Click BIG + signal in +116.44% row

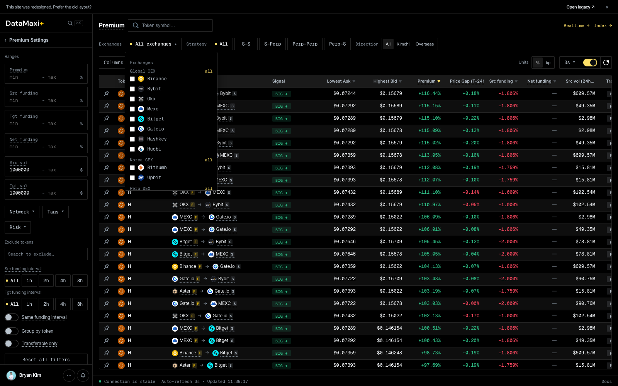tap(282, 94)
